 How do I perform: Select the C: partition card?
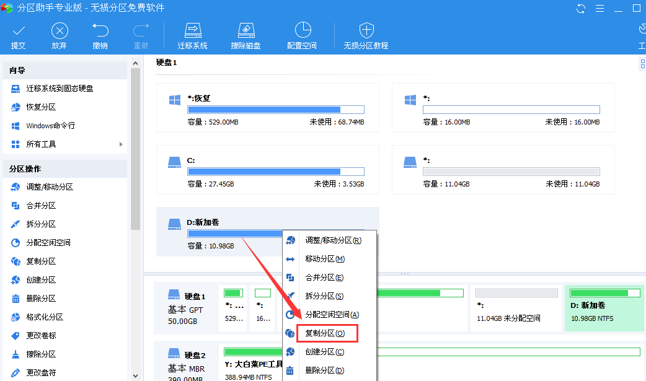268,170
